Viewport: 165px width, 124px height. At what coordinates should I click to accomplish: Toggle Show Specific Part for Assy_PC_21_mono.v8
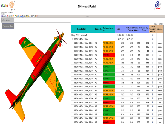152,35
